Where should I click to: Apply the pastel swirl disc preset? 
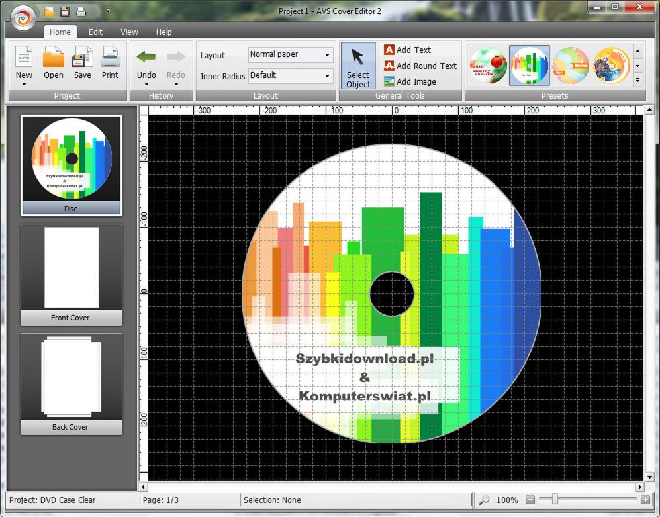[x=571, y=66]
